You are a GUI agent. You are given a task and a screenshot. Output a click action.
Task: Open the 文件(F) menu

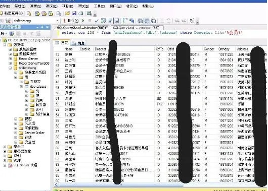point(5,6)
